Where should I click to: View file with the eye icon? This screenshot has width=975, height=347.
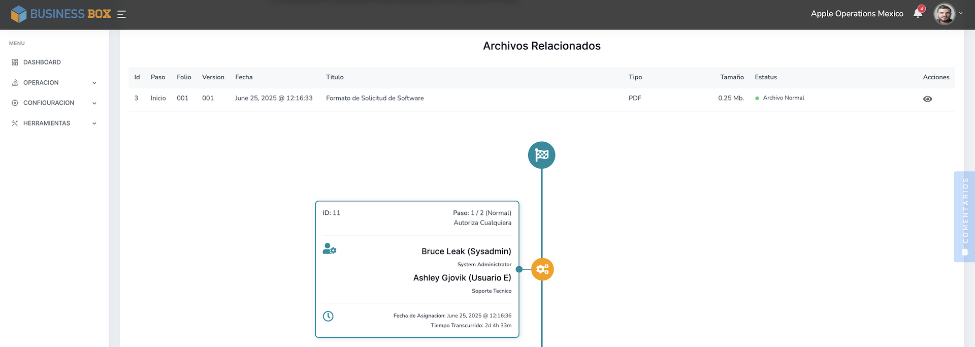(927, 99)
